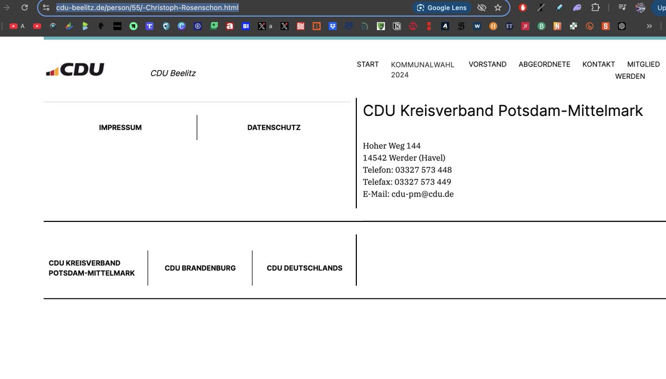Click the browser profile avatar
Viewport: 666px width, 379px height.
pyautogui.click(x=640, y=7)
